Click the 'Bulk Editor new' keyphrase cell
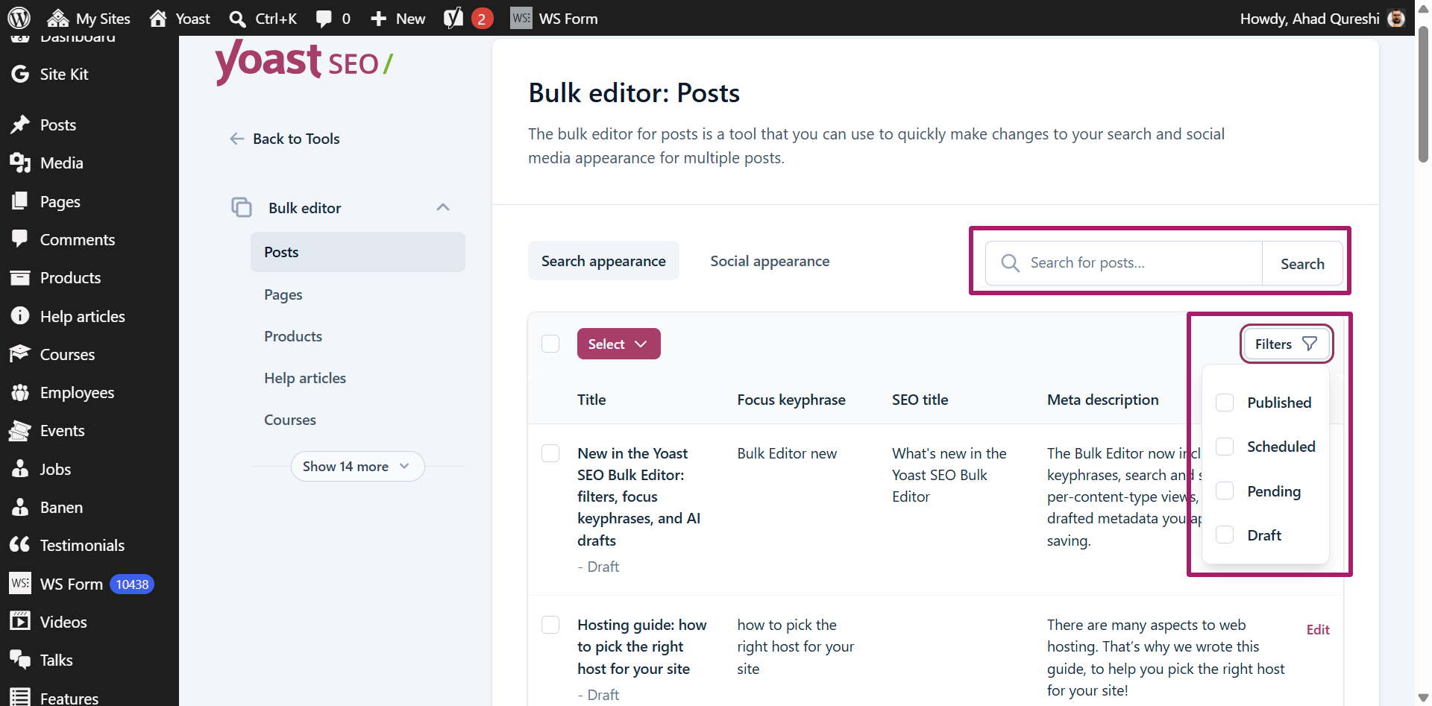Screen dimensions: 1432x706 point(787,453)
